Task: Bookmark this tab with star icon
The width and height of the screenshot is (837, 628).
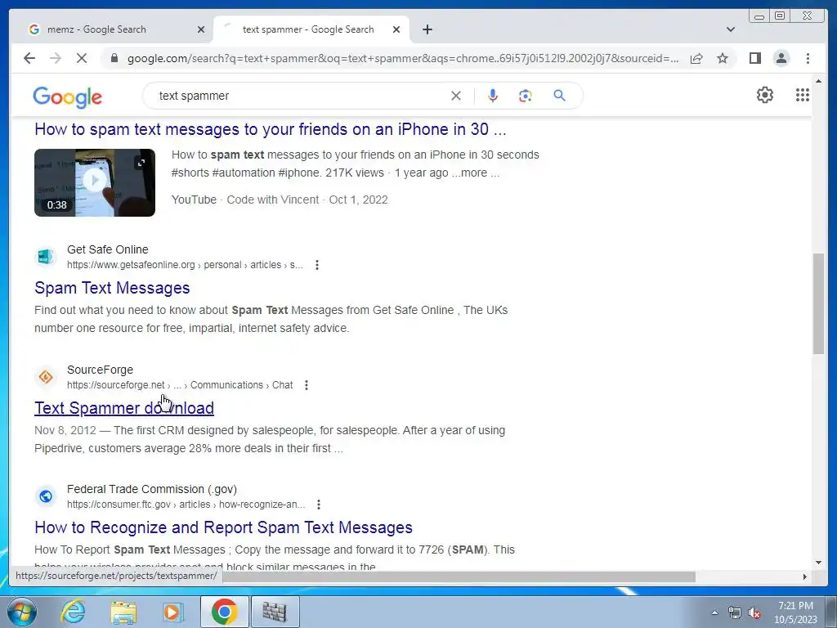Action: [x=723, y=58]
